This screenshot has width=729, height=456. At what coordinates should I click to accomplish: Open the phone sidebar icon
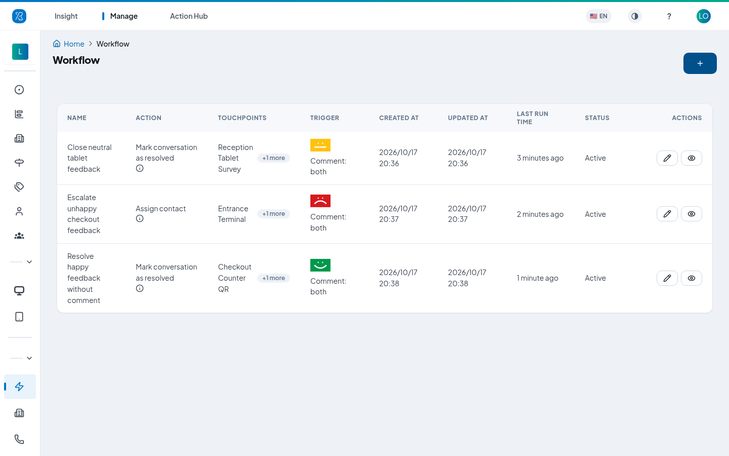19,439
